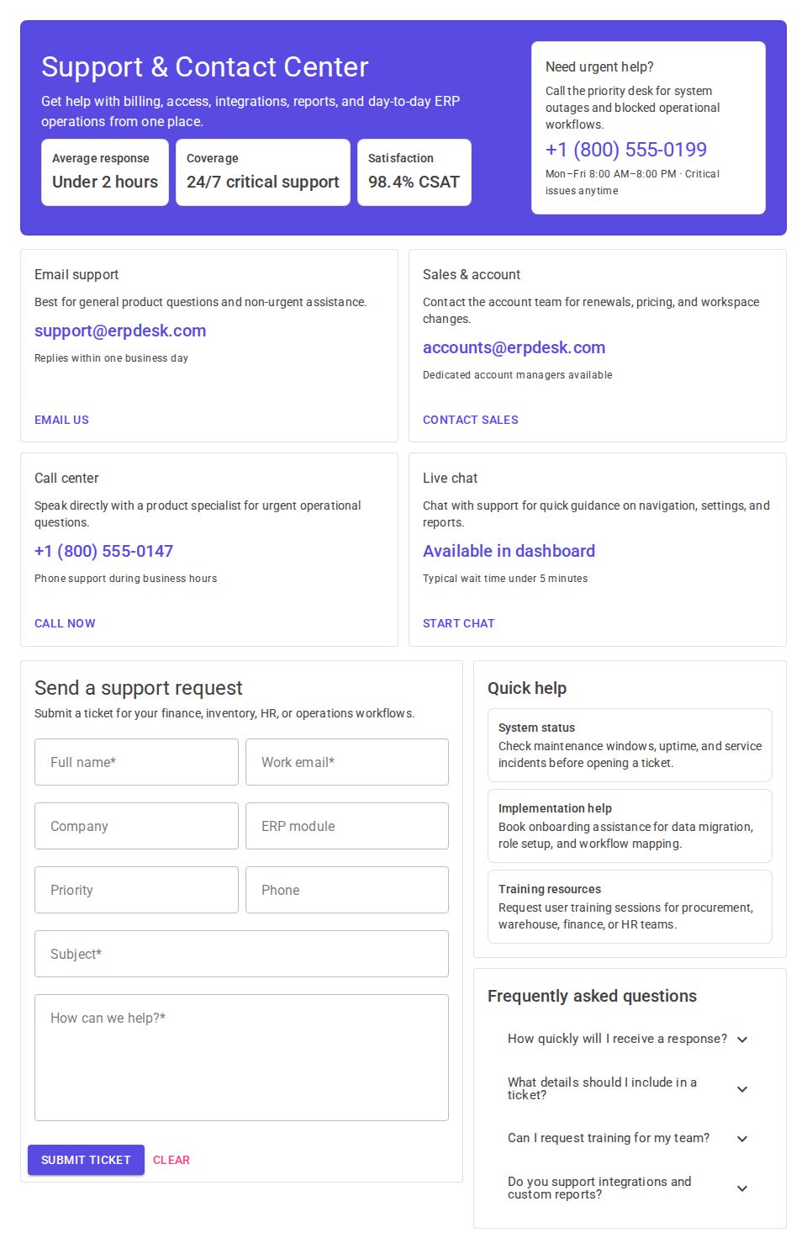
Task: Click the CALL NOW link
Action: point(65,623)
